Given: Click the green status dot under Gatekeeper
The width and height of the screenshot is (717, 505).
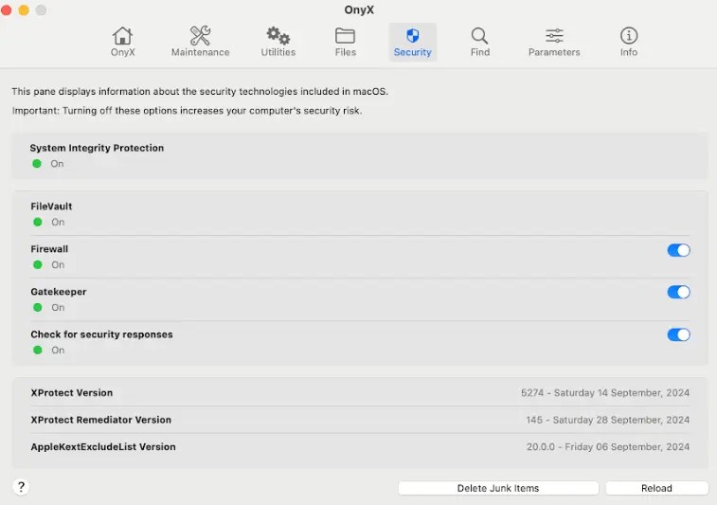Looking at the screenshot, I should click(38, 307).
